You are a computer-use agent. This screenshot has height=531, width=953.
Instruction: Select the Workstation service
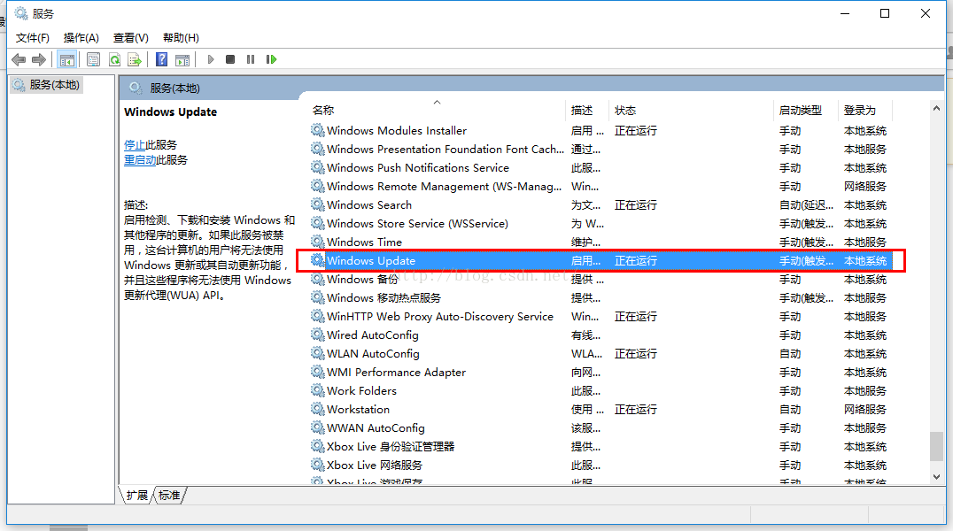click(600, 409)
